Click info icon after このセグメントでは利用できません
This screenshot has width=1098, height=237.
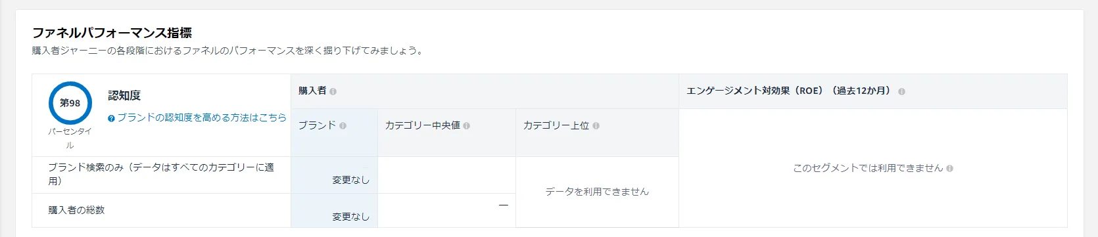click(x=949, y=169)
